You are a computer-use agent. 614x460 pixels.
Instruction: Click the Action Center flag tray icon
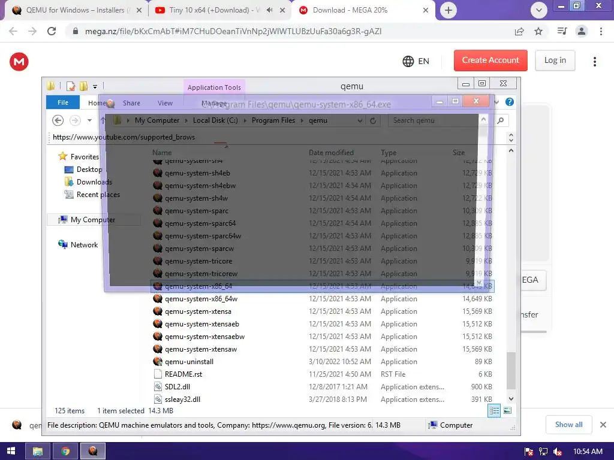[x=529, y=452]
